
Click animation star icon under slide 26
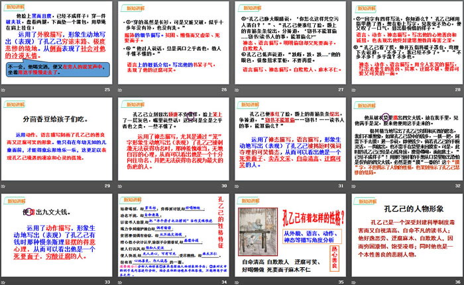click(x=120, y=90)
